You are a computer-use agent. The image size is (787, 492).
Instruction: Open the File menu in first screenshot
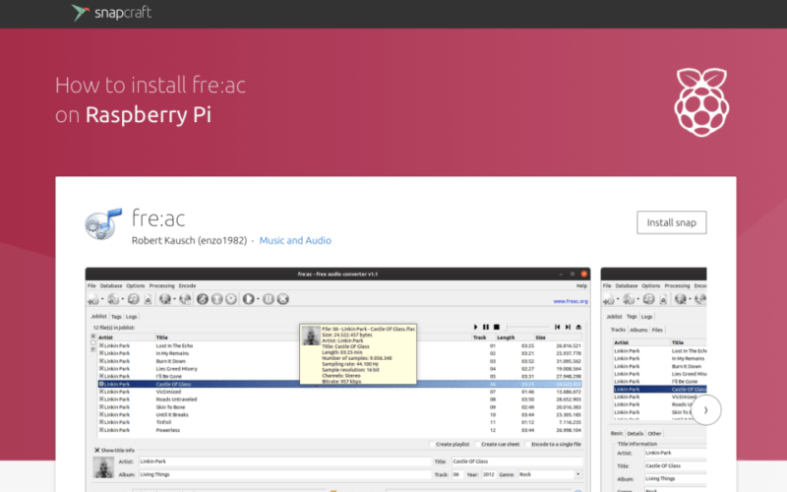[x=91, y=285]
